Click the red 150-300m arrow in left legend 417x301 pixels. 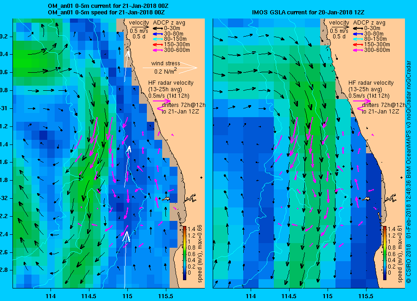click(158, 44)
